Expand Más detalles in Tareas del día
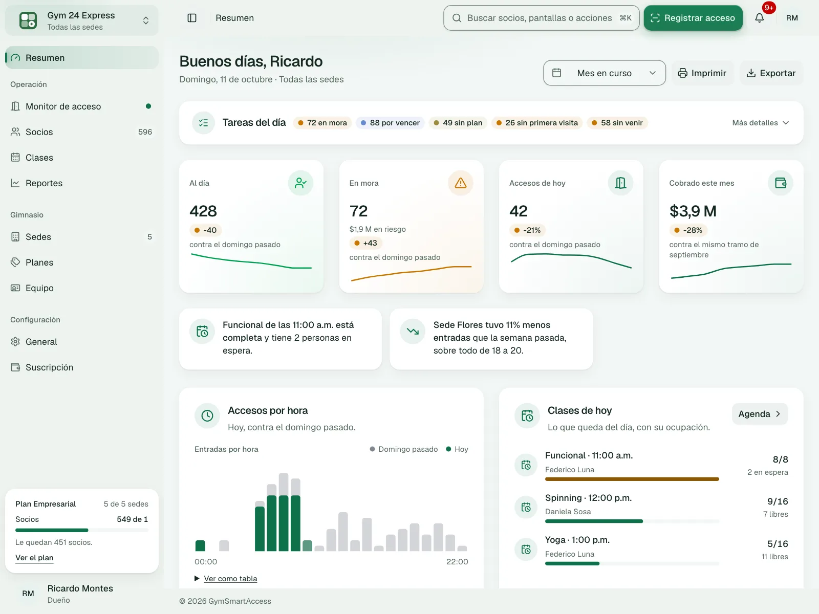Screen dimensions: 819x614 pyautogui.click(x=761, y=123)
